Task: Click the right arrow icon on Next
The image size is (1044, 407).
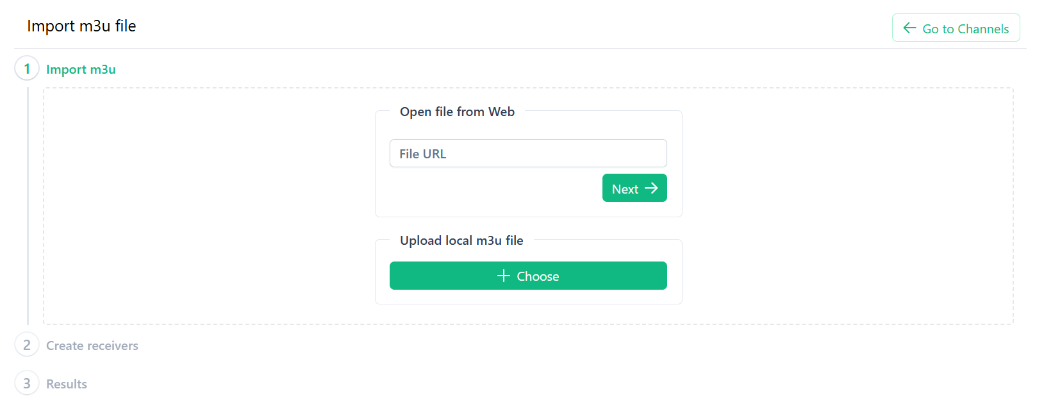Action: point(651,188)
